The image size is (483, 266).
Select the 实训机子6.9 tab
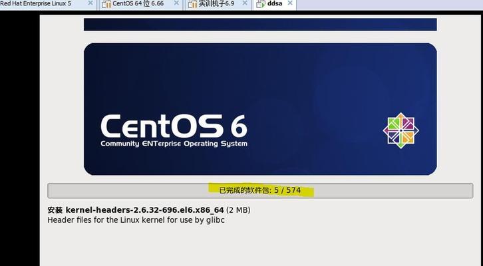coord(216,4)
